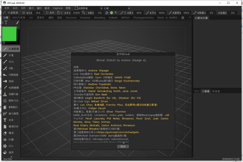
Task: Close the workspace tabs with X button
Action: [190, 17]
